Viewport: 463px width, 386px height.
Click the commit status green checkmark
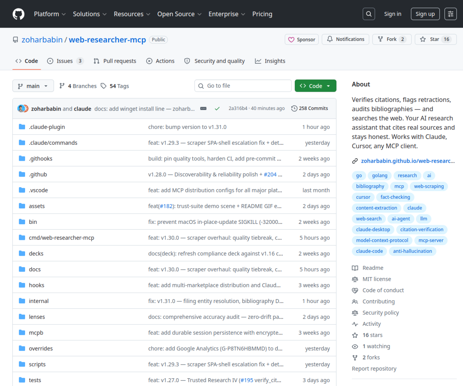click(217, 109)
